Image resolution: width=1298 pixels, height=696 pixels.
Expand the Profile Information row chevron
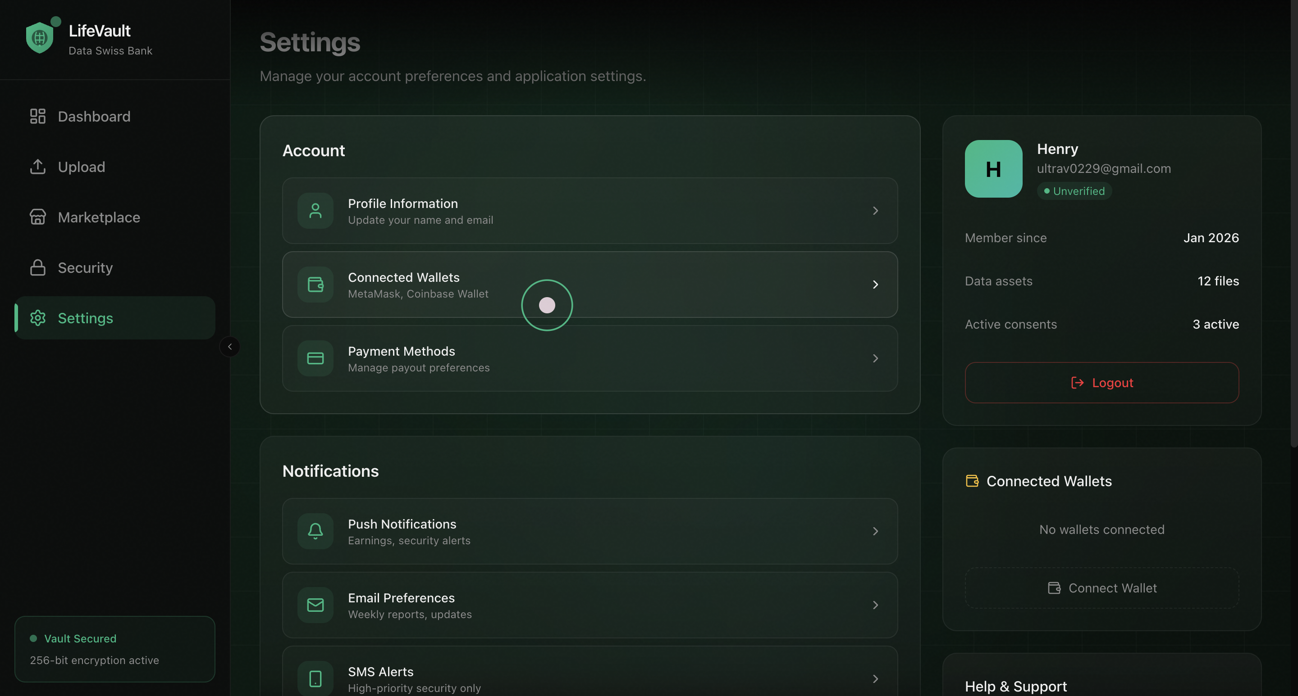(x=875, y=211)
